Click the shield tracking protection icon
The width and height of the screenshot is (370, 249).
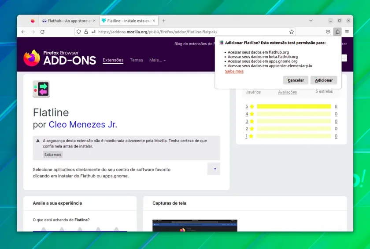coord(78,32)
